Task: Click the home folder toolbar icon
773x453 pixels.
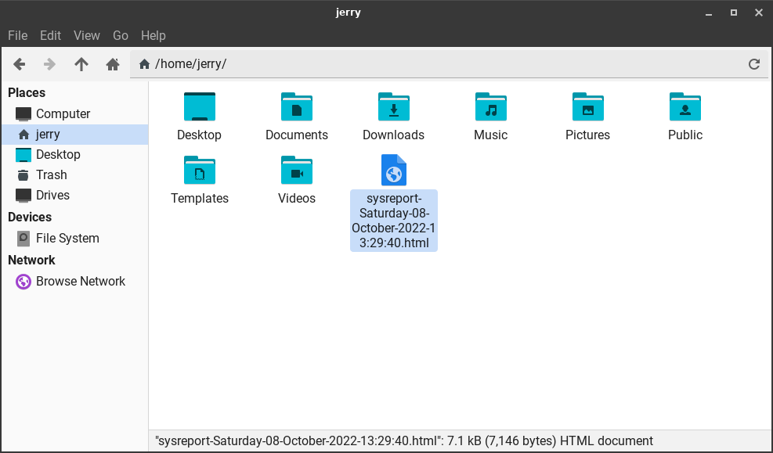Action: (x=113, y=64)
